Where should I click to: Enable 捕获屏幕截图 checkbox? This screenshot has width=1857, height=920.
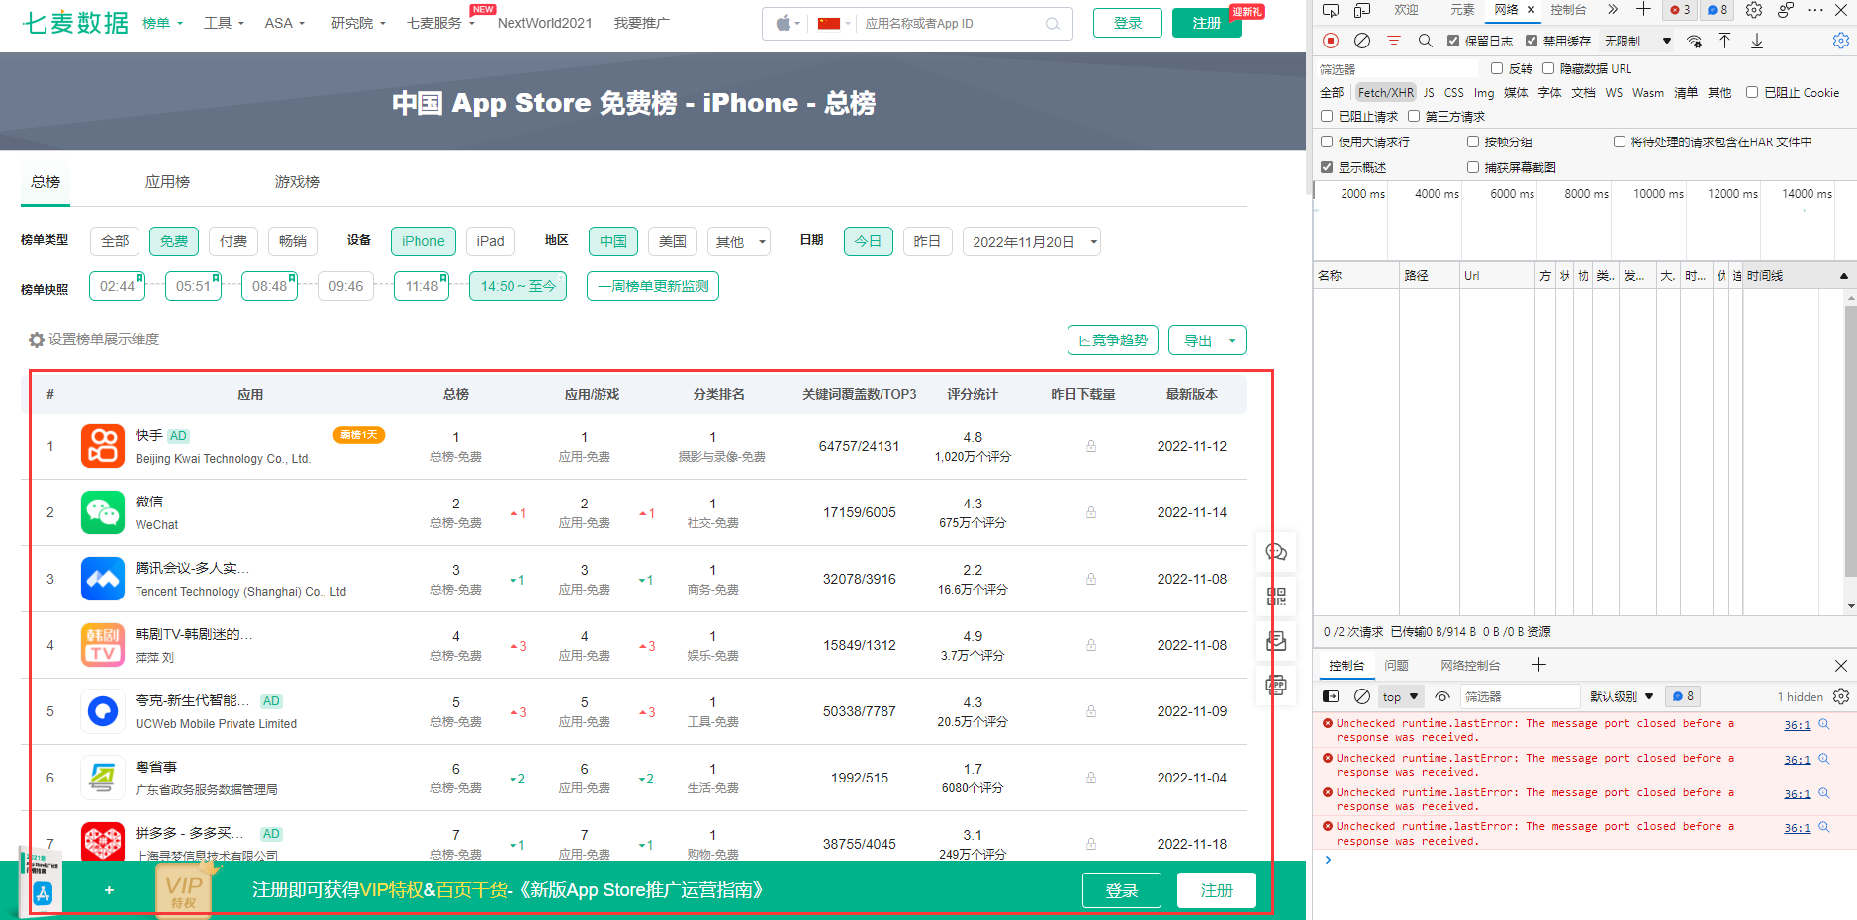(x=1473, y=167)
